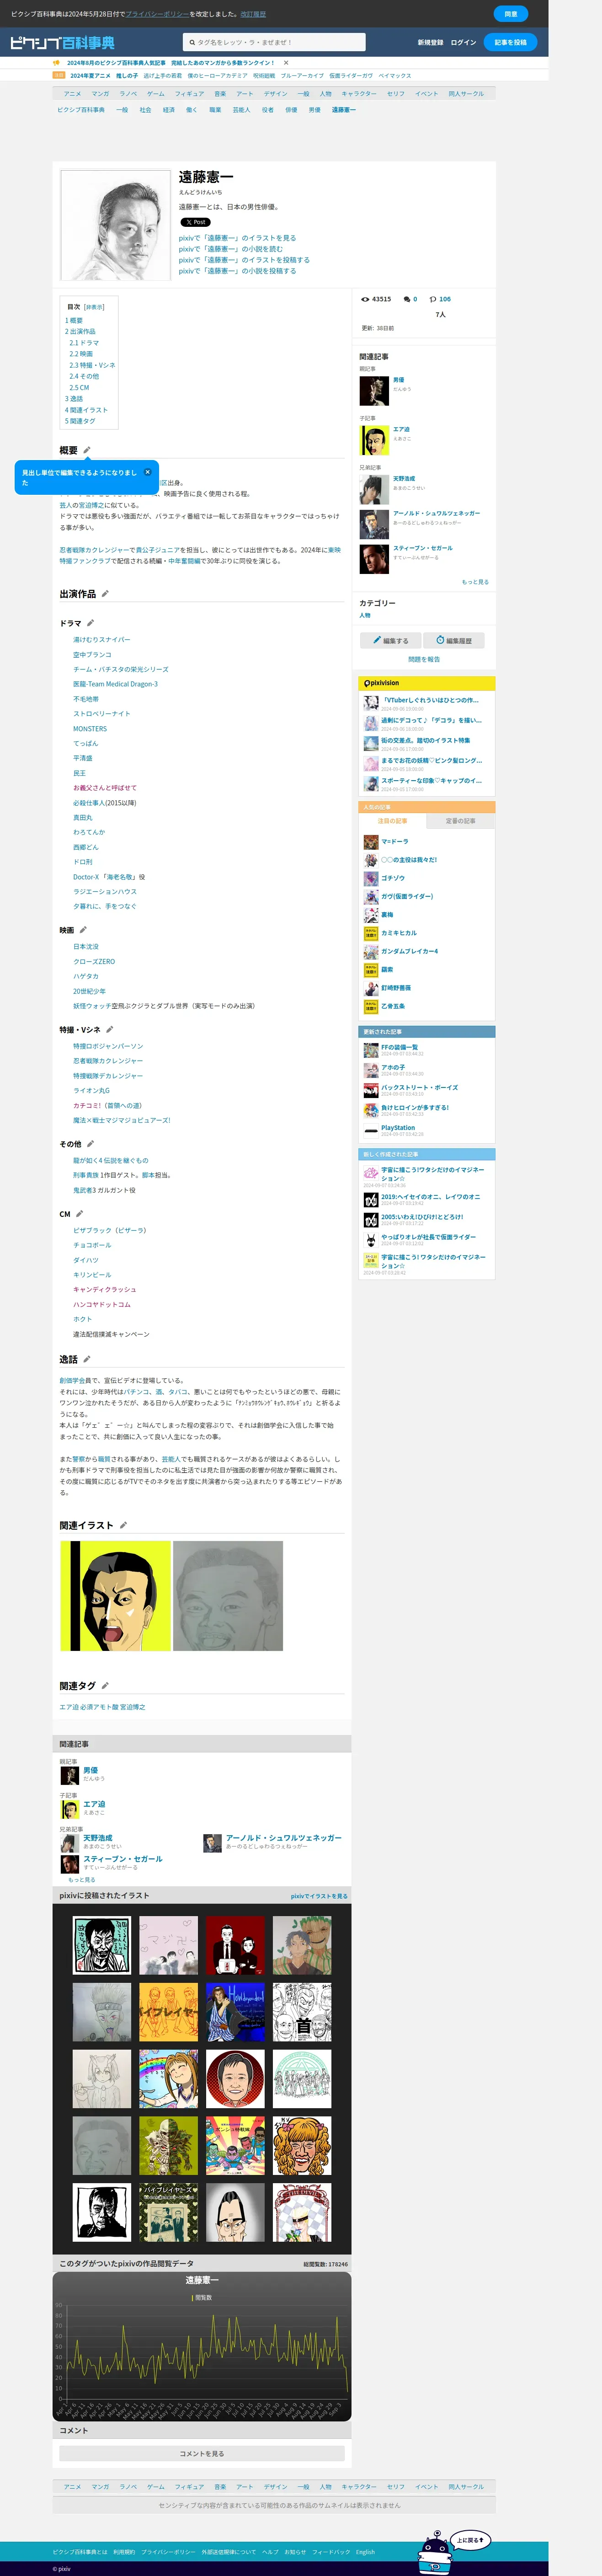Click the ピクシブ百科事典 logo

(x=62, y=43)
